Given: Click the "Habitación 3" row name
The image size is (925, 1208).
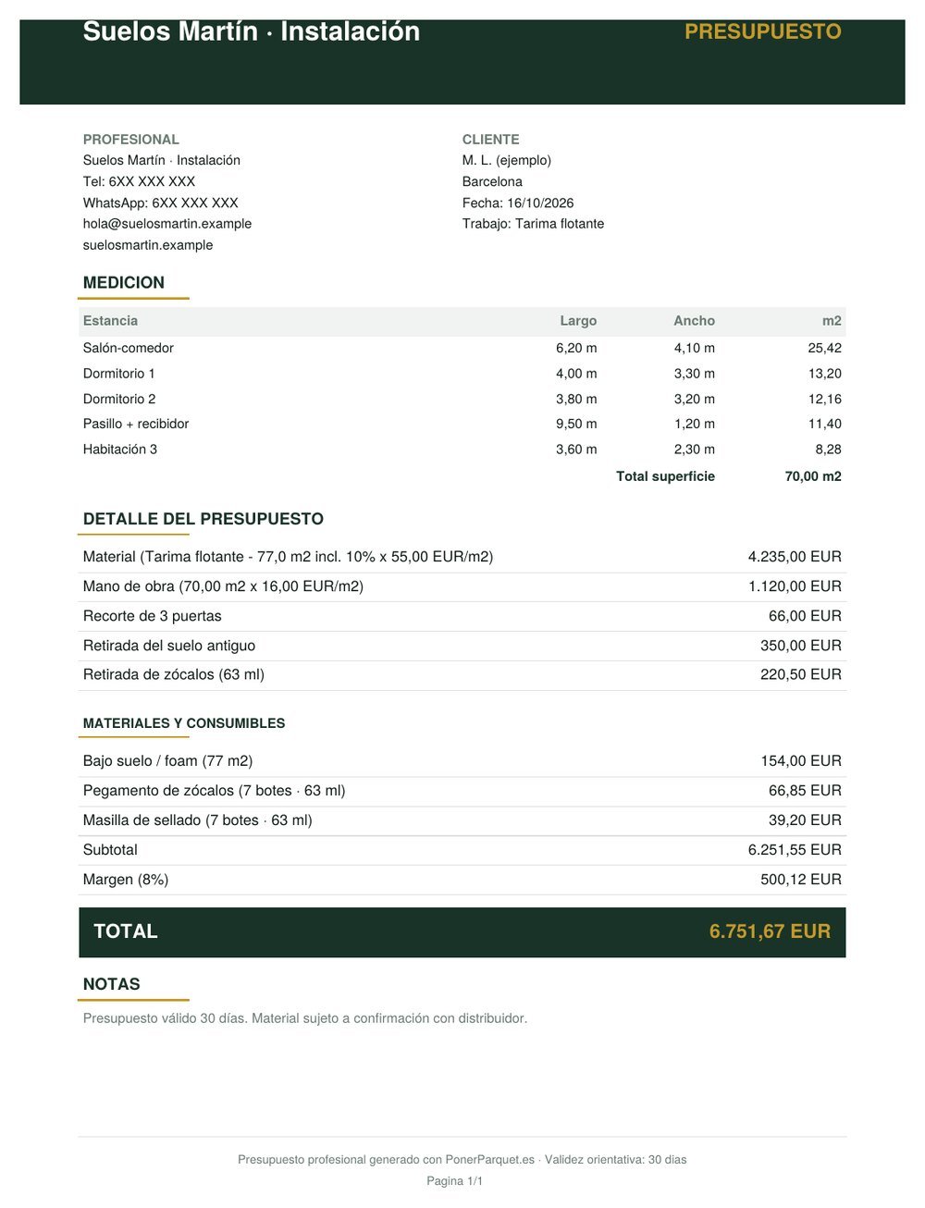Looking at the screenshot, I should (120, 450).
